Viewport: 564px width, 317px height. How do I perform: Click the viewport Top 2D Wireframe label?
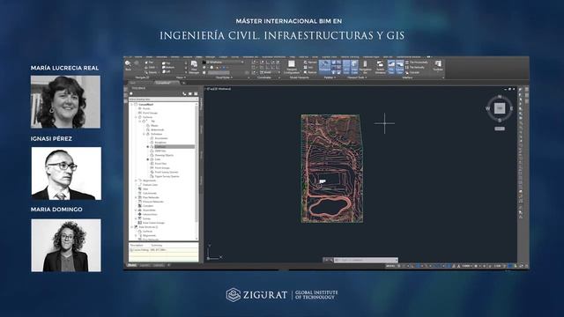coord(219,88)
